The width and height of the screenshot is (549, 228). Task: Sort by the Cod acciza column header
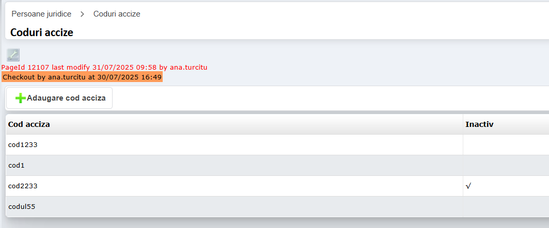click(x=29, y=124)
